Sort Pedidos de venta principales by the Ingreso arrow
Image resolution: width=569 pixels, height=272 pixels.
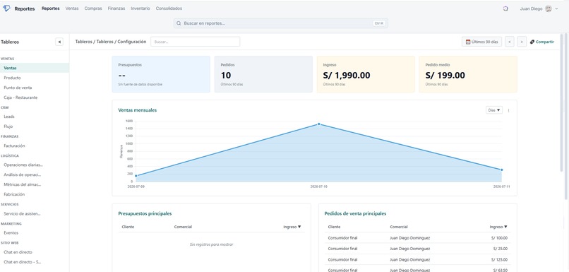(x=505, y=227)
